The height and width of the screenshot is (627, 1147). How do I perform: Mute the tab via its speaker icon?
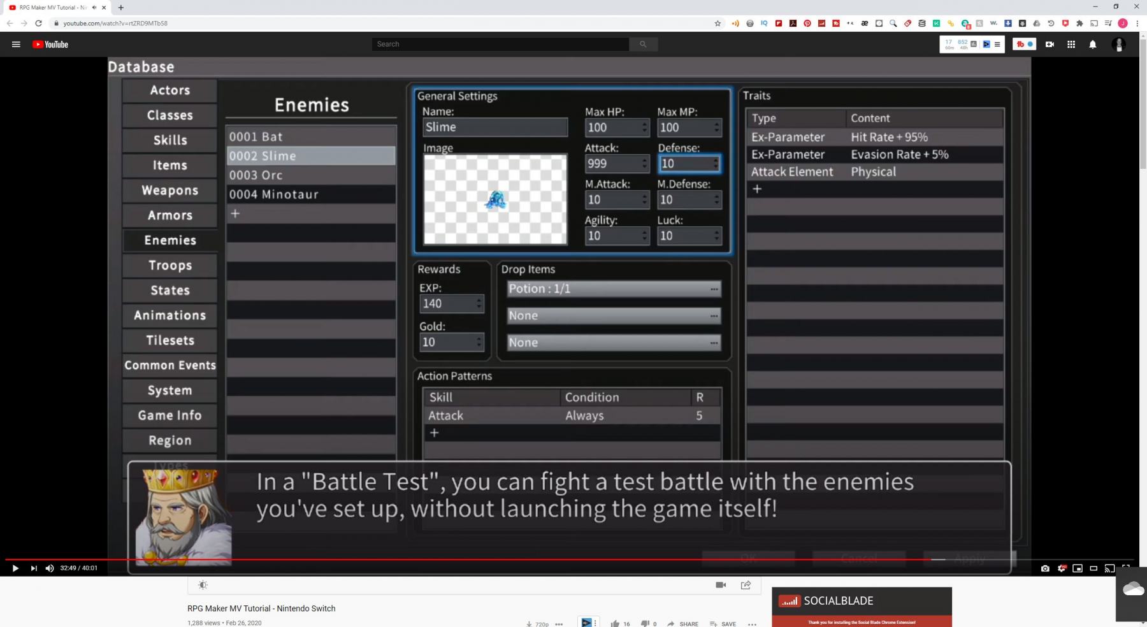click(94, 8)
